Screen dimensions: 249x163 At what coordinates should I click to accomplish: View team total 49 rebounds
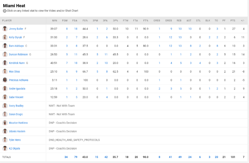180,157
